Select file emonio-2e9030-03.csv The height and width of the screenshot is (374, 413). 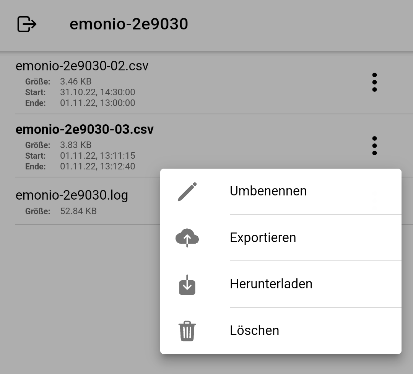coord(85,129)
